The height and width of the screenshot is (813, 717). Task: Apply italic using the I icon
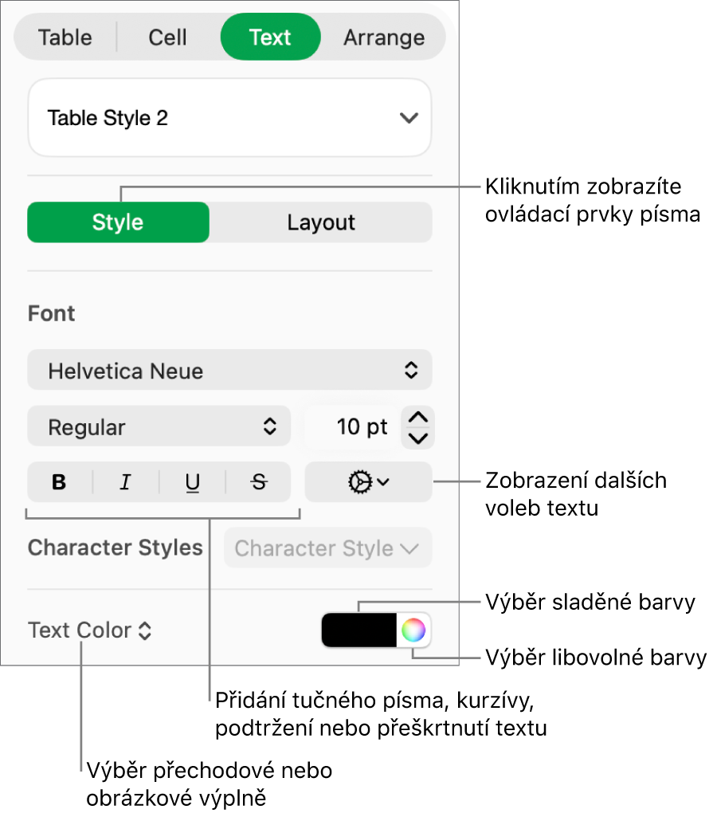[x=125, y=482]
